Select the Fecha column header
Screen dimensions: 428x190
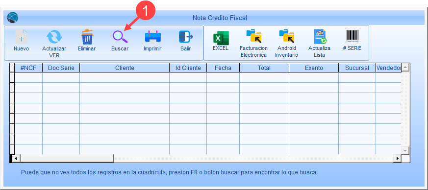click(223, 68)
